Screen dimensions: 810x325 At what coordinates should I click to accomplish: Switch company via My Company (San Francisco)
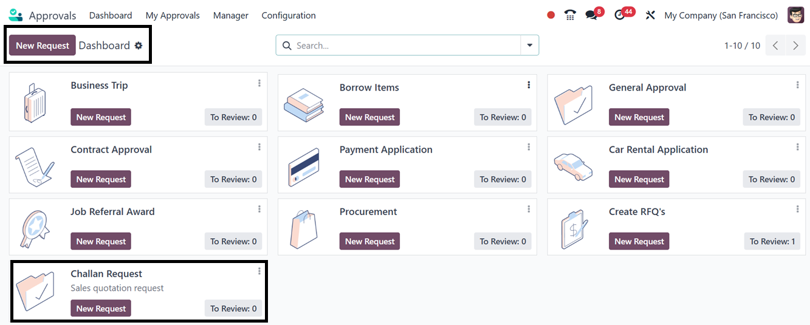[x=721, y=15]
